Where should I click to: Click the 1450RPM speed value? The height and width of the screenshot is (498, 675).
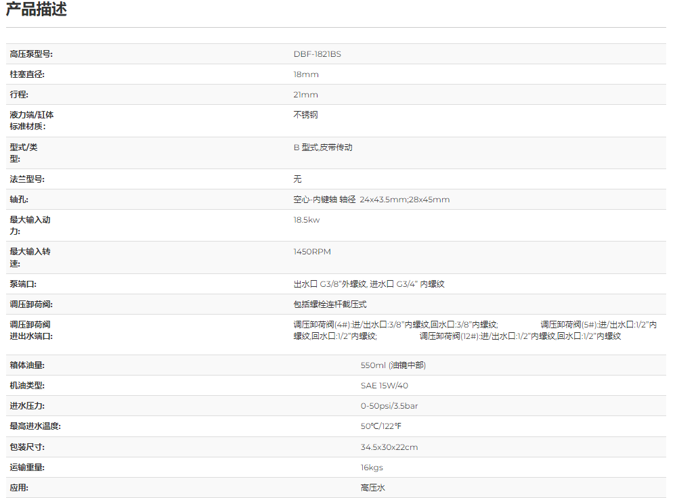click(312, 252)
